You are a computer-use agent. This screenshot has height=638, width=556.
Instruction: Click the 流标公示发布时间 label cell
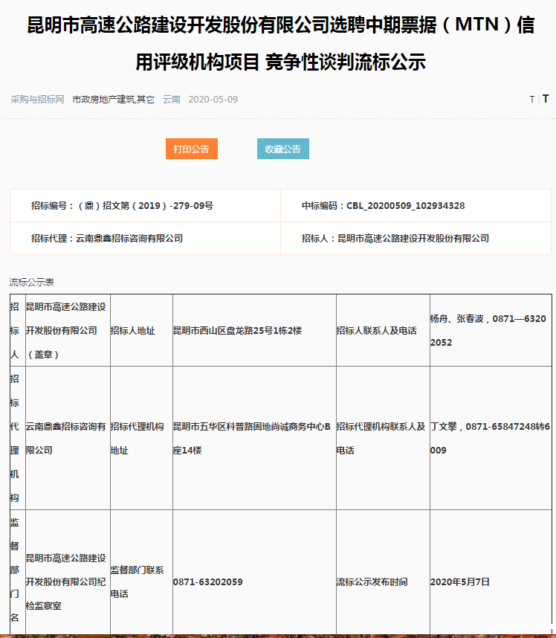coord(383,572)
